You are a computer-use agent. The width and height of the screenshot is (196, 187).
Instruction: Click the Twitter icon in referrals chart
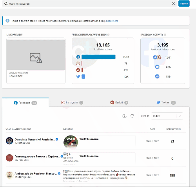(78, 77)
